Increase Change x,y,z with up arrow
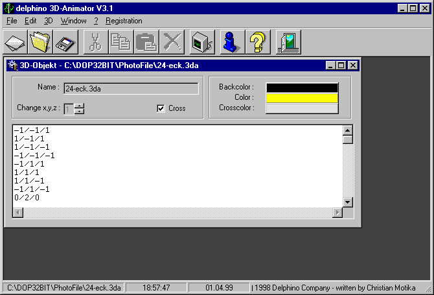 [x=80, y=106]
